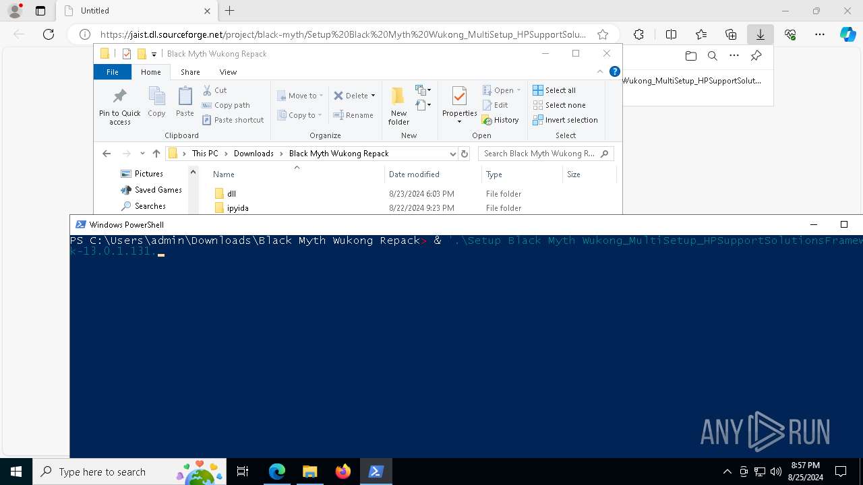The width and height of the screenshot is (863, 485).
Task: Click Copy path in the Clipboard group
Action: (x=226, y=105)
